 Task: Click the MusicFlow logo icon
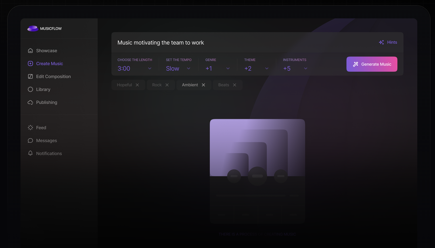[x=33, y=29]
